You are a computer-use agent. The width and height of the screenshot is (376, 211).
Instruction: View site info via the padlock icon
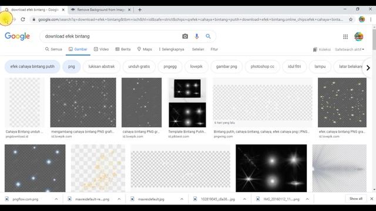(34, 19)
